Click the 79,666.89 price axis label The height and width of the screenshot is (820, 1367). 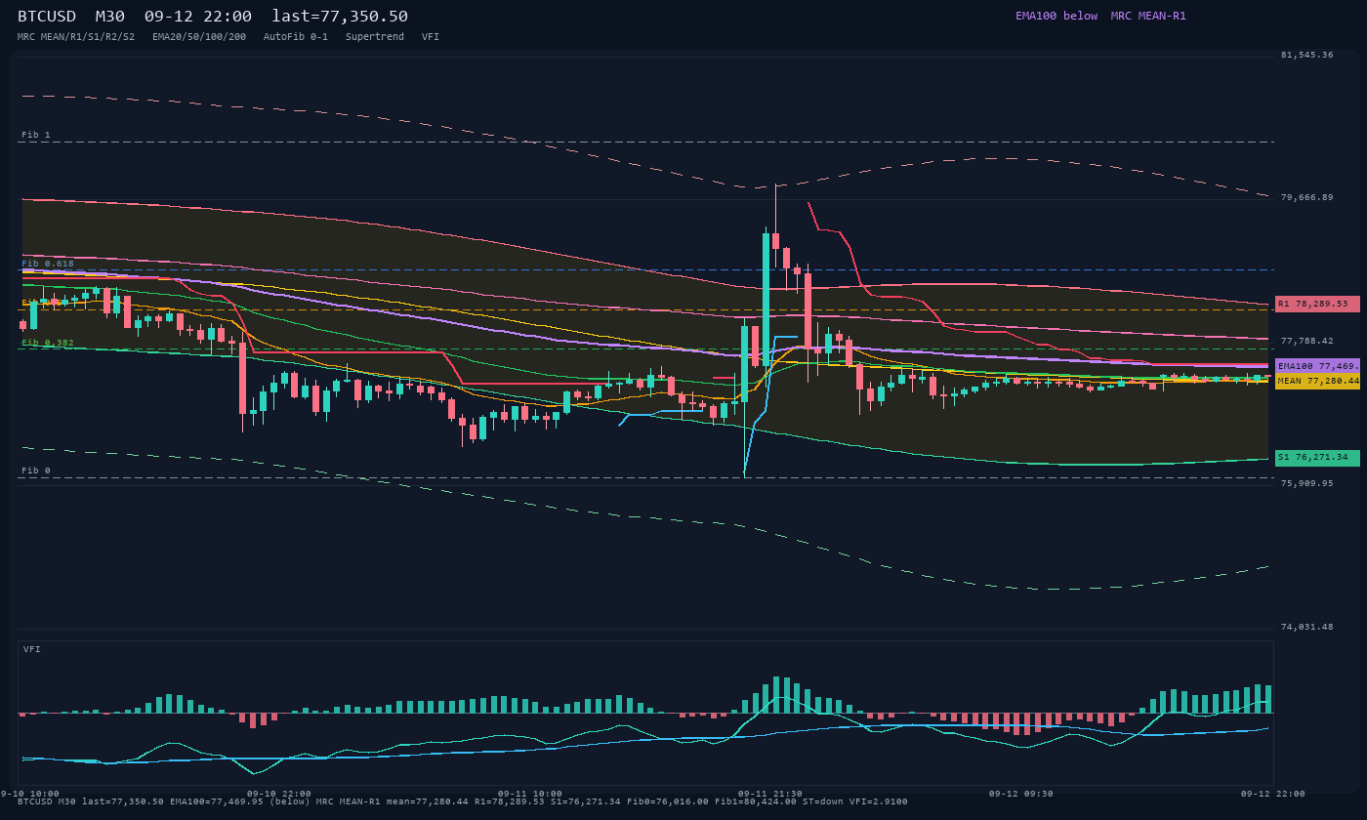click(1306, 197)
